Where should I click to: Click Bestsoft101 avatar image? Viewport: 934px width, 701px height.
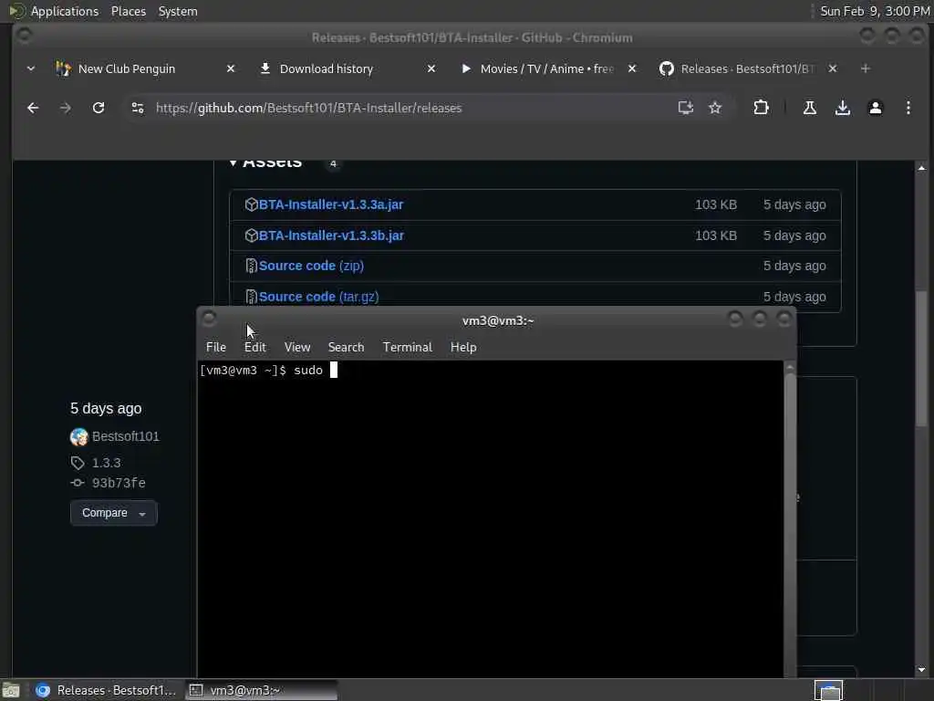pos(78,437)
